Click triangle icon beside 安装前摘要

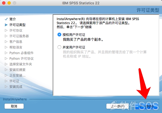[x=6, y=70]
